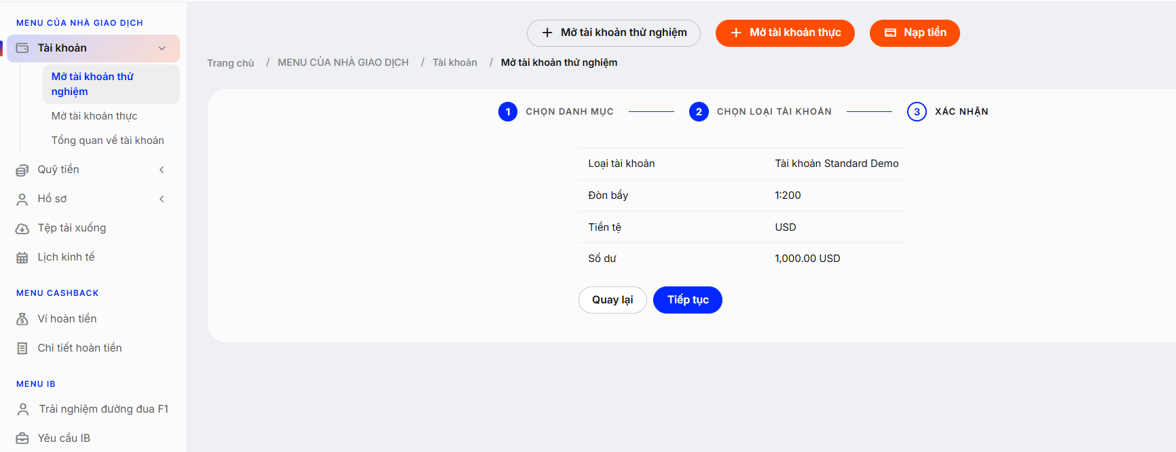Click the blue Tiếp tục button
Viewport: 1176px width, 452px height.
[688, 300]
